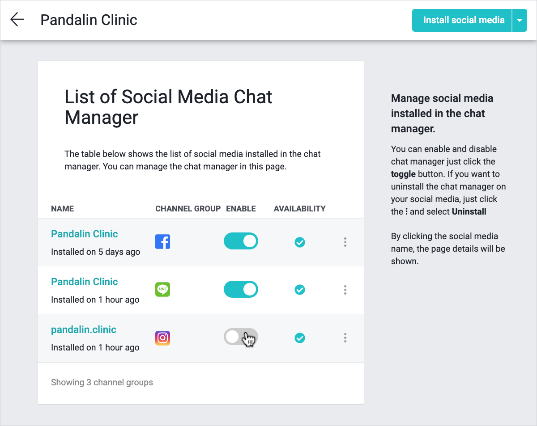Open Pandalin Clinic LINE page details
537x426 pixels.
[x=85, y=282]
